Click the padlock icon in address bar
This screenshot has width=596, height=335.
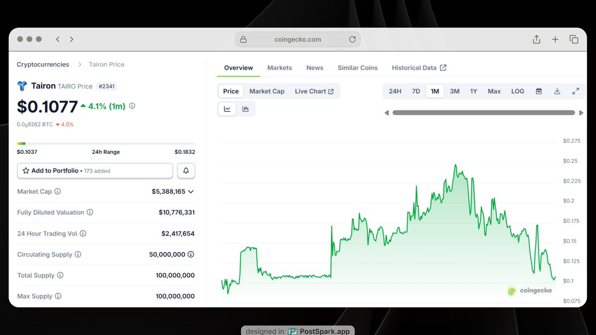[243, 39]
